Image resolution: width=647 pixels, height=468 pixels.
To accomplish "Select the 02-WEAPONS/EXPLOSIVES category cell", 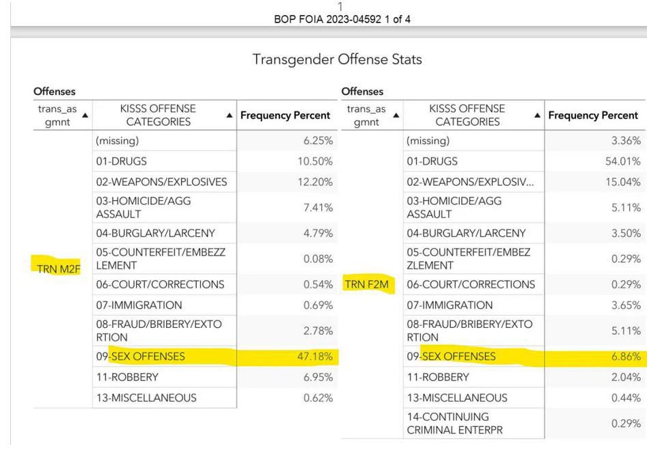I will 161,182.
